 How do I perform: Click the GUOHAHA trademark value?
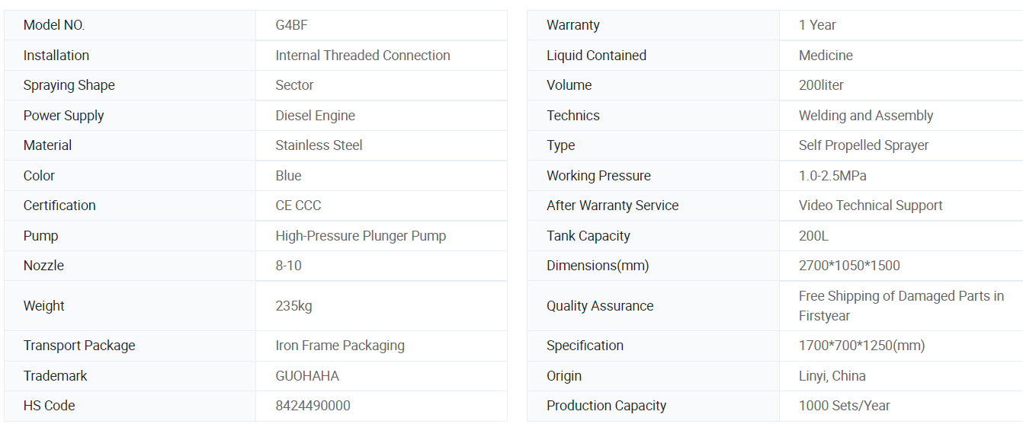pyautogui.click(x=307, y=376)
